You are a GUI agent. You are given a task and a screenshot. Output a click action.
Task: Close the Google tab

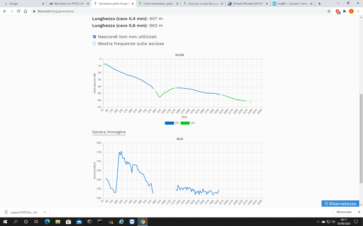point(43,4)
